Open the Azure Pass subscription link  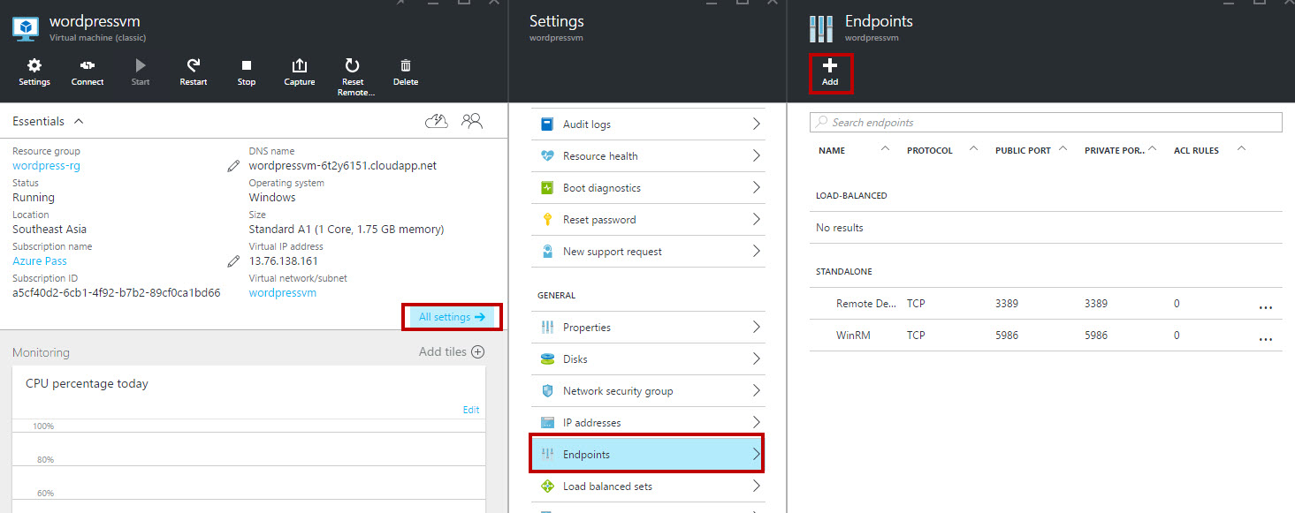40,261
